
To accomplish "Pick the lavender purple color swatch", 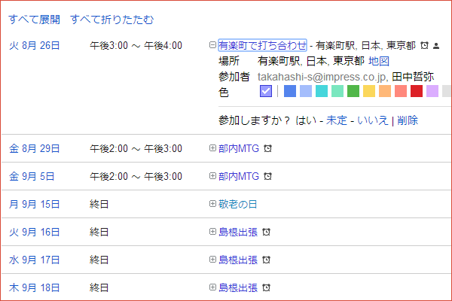I will click(x=432, y=91).
